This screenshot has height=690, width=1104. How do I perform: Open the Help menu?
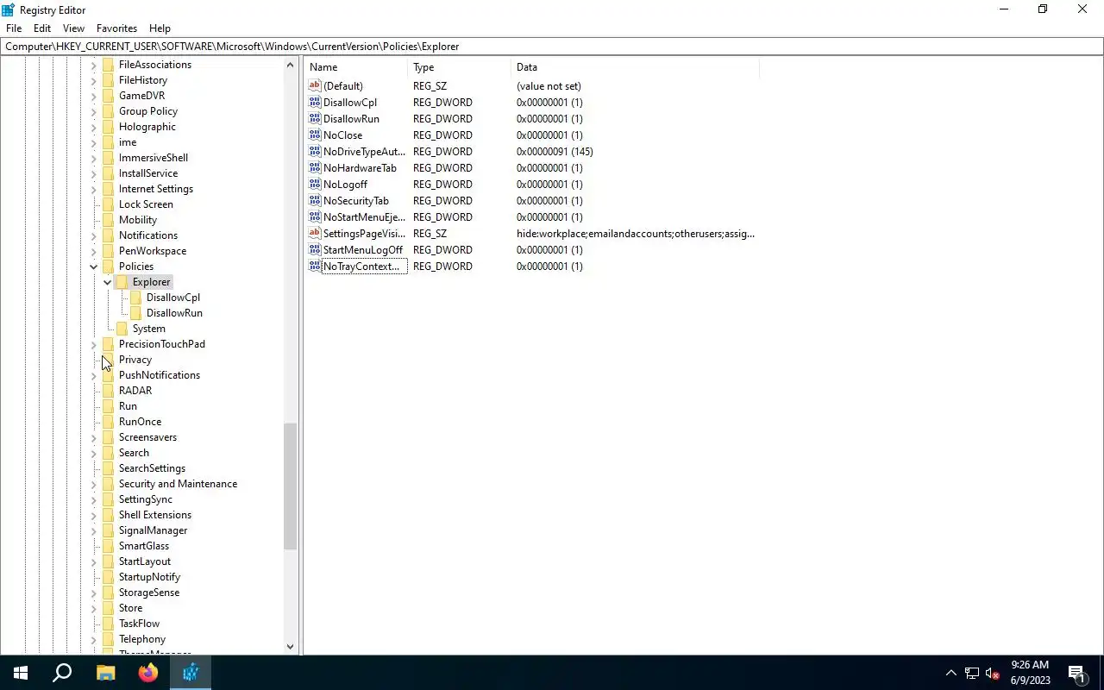[x=160, y=28]
